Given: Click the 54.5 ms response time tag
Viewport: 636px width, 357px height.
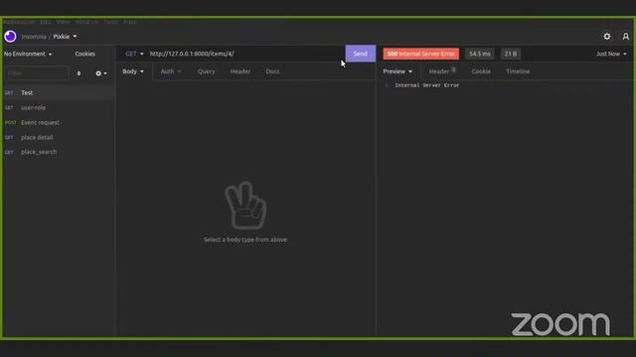Looking at the screenshot, I should [479, 54].
